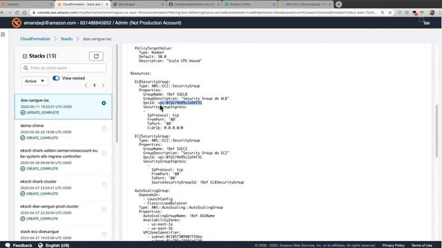This screenshot has width=442, height=248.
Task: Click the 'CidrIp: 0.0.0.0/0' line
Action: tap(165, 127)
